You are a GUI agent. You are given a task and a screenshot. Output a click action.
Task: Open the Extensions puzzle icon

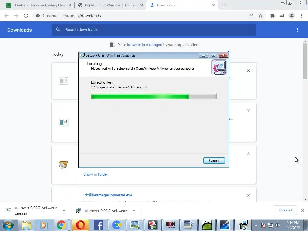[x=272, y=16]
